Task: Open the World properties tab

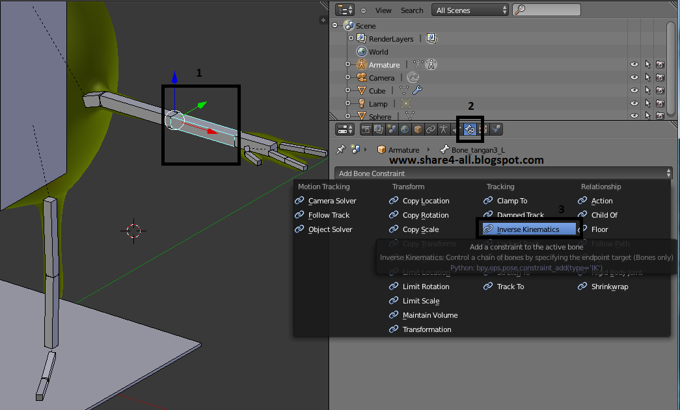Action: pos(404,129)
